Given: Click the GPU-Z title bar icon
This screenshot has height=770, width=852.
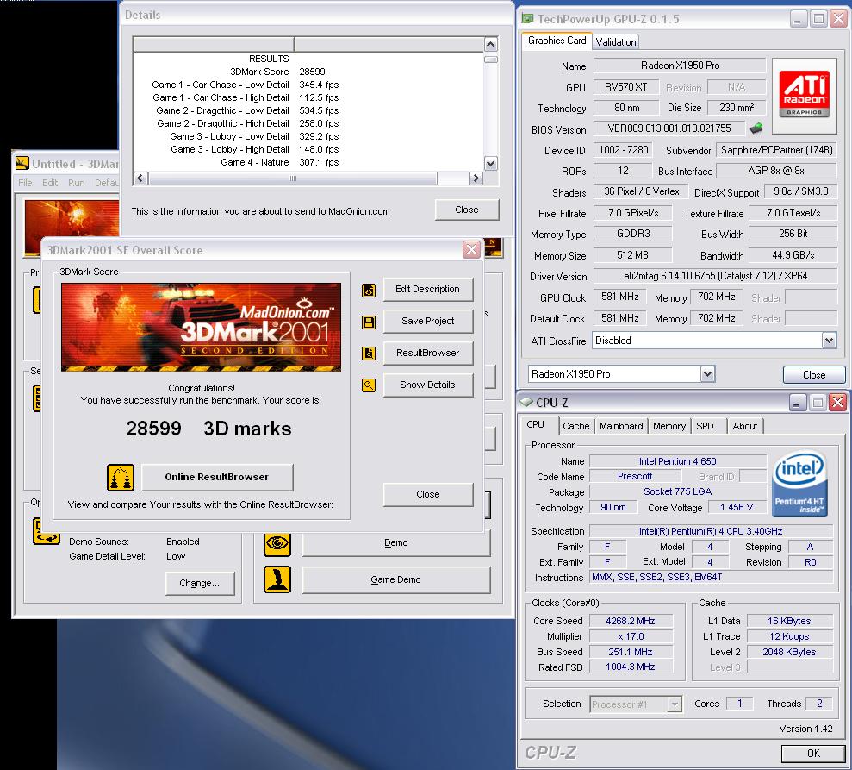Looking at the screenshot, I should coord(527,18).
